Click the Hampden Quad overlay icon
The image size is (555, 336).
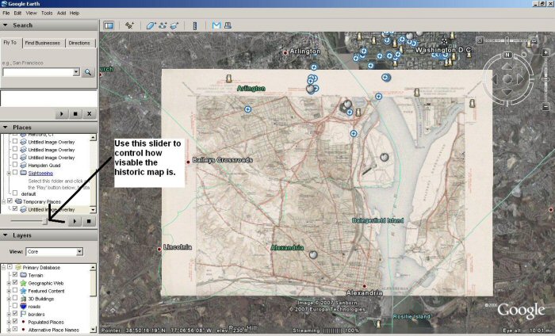(23, 165)
